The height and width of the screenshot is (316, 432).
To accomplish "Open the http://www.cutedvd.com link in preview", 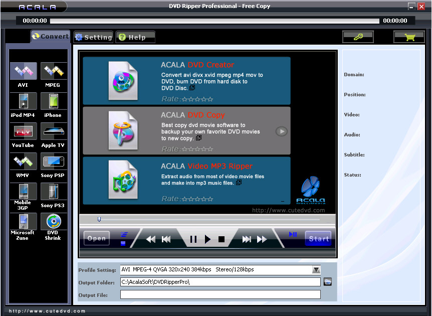I will coord(289,210).
